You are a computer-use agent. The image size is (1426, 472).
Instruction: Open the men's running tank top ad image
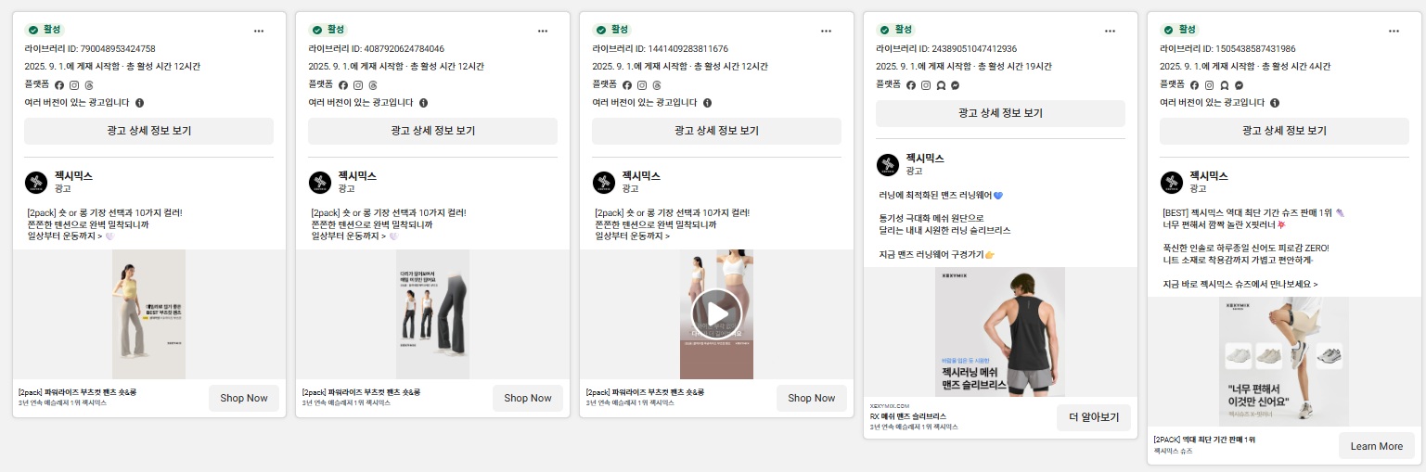point(1000,332)
